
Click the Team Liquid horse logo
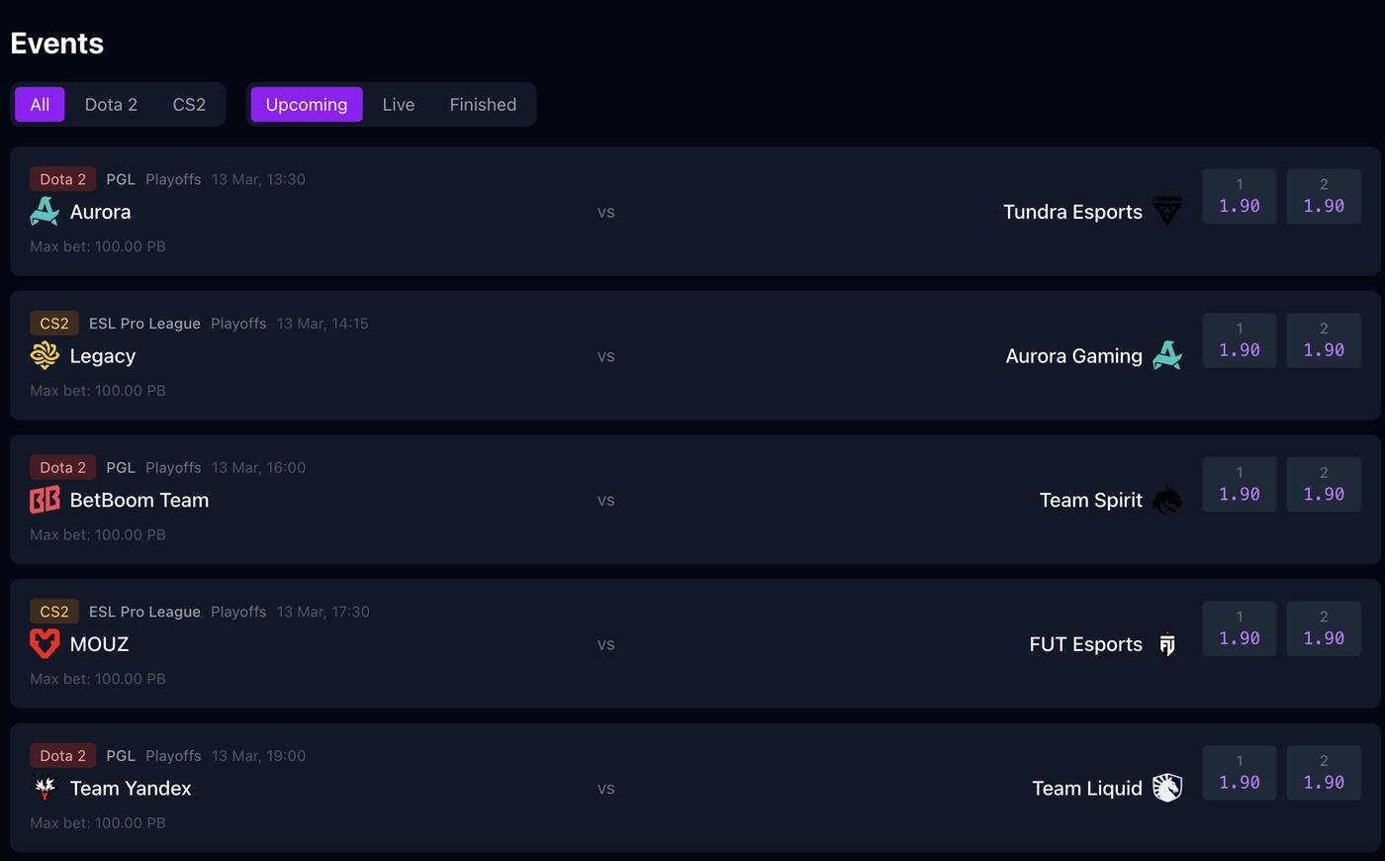1167,788
